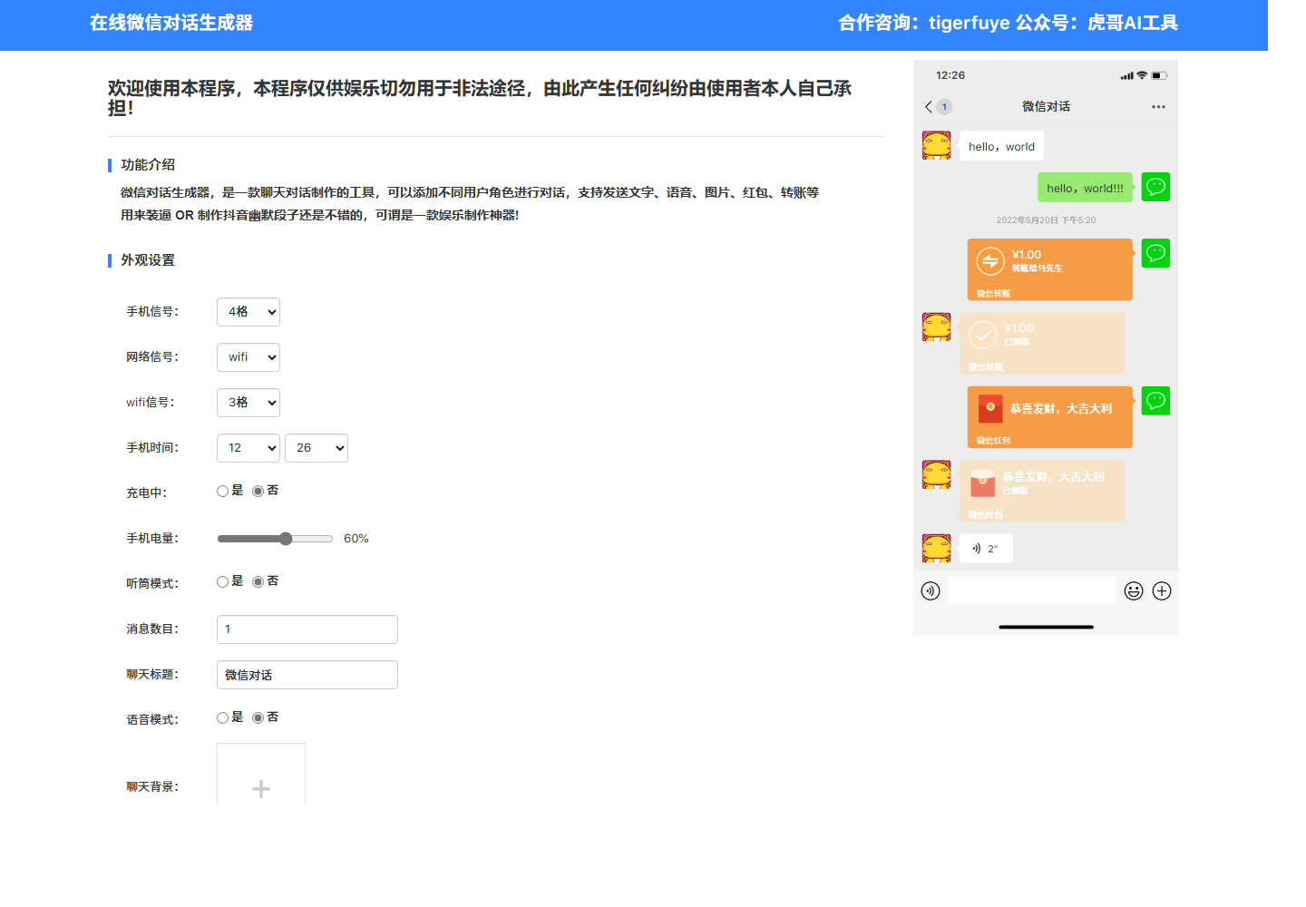The image size is (1306, 907).
Task: Click the 12:26 clock in phone preview
Action: click(x=950, y=75)
